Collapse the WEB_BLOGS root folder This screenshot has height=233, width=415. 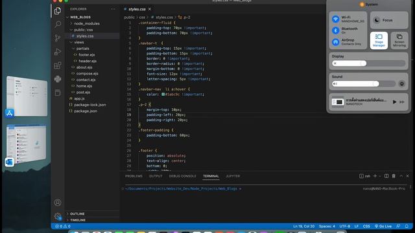click(x=67, y=17)
